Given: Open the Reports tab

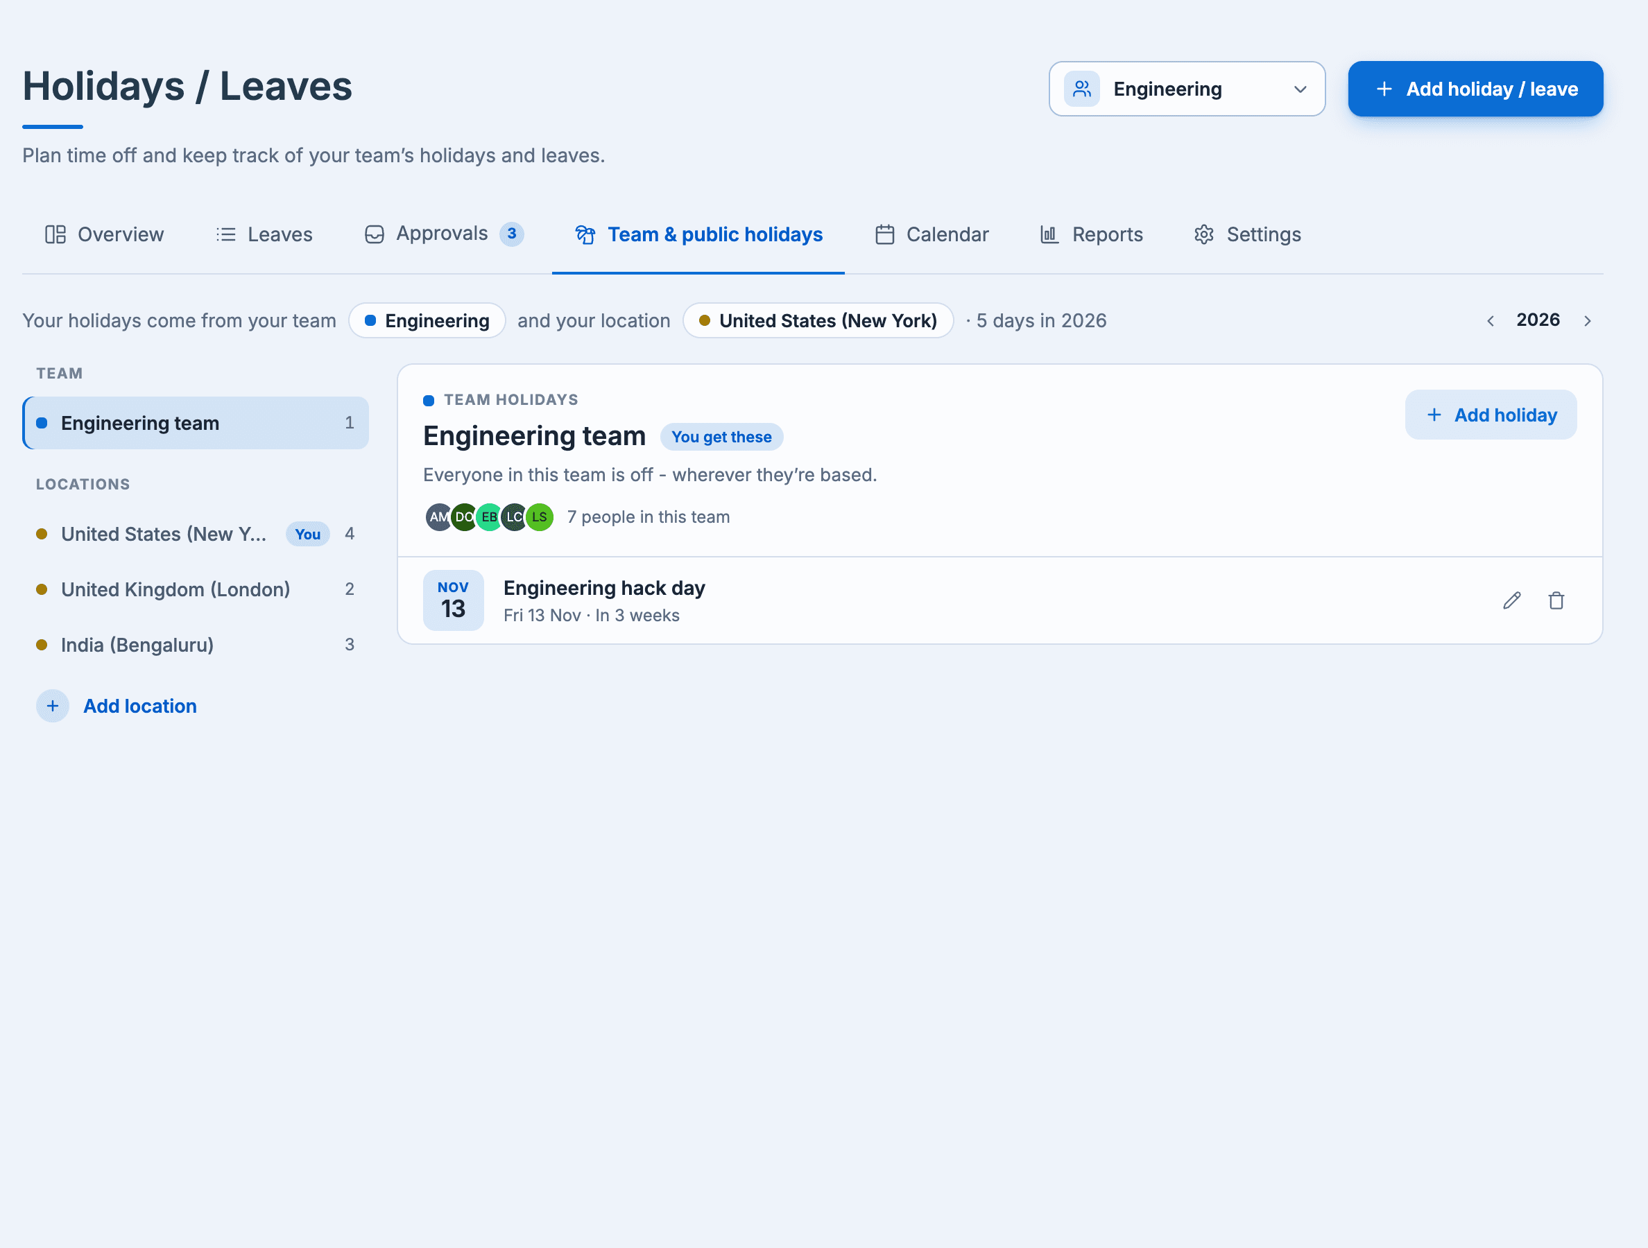Looking at the screenshot, I should [x=1091, y=234].
